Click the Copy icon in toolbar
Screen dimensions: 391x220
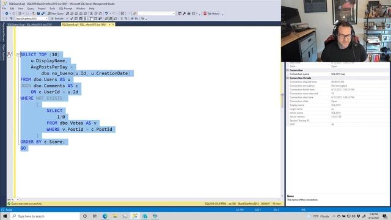96,13
